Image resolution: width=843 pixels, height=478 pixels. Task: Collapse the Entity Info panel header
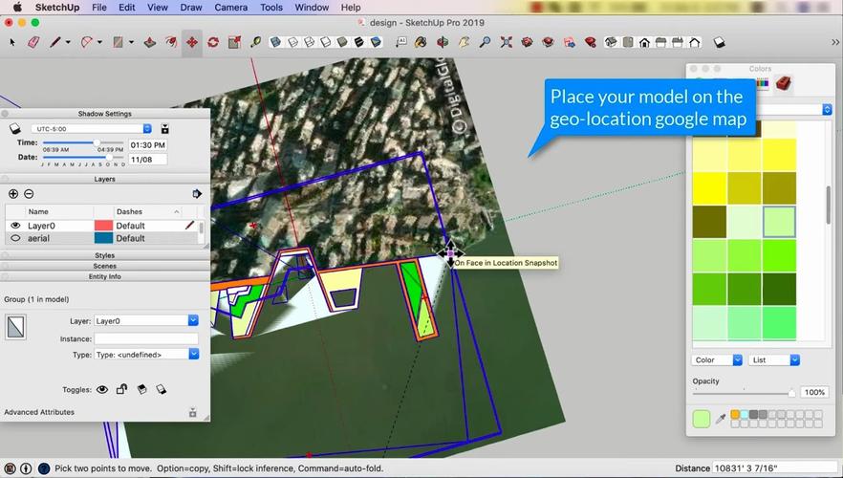click(105, 276)
